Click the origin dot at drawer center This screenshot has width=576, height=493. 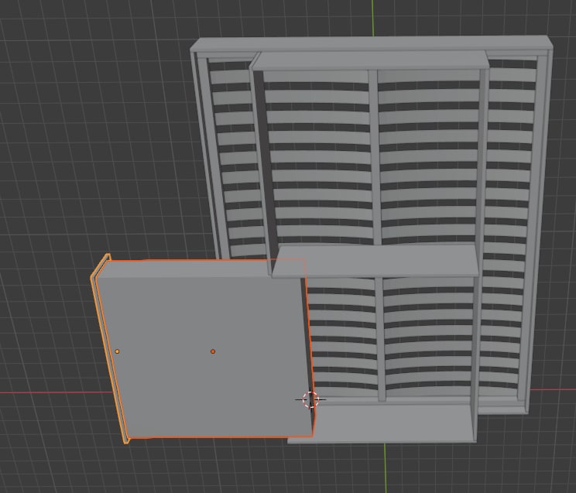213,351
